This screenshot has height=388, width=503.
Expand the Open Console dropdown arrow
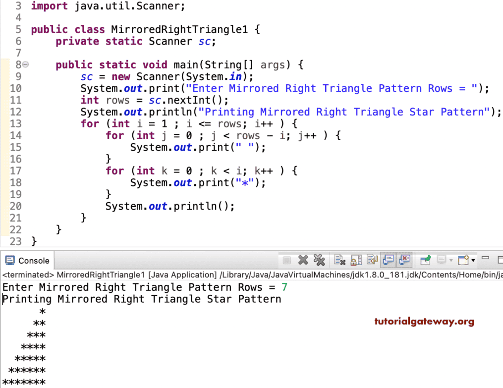click(472, 260)
